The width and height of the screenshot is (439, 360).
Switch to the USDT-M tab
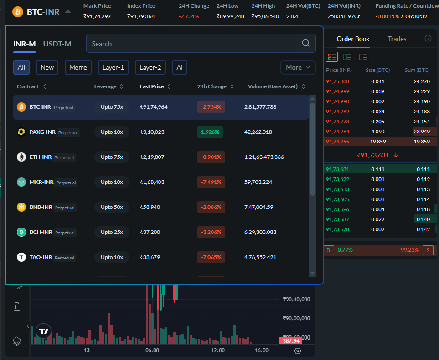[x=57, y=44]
